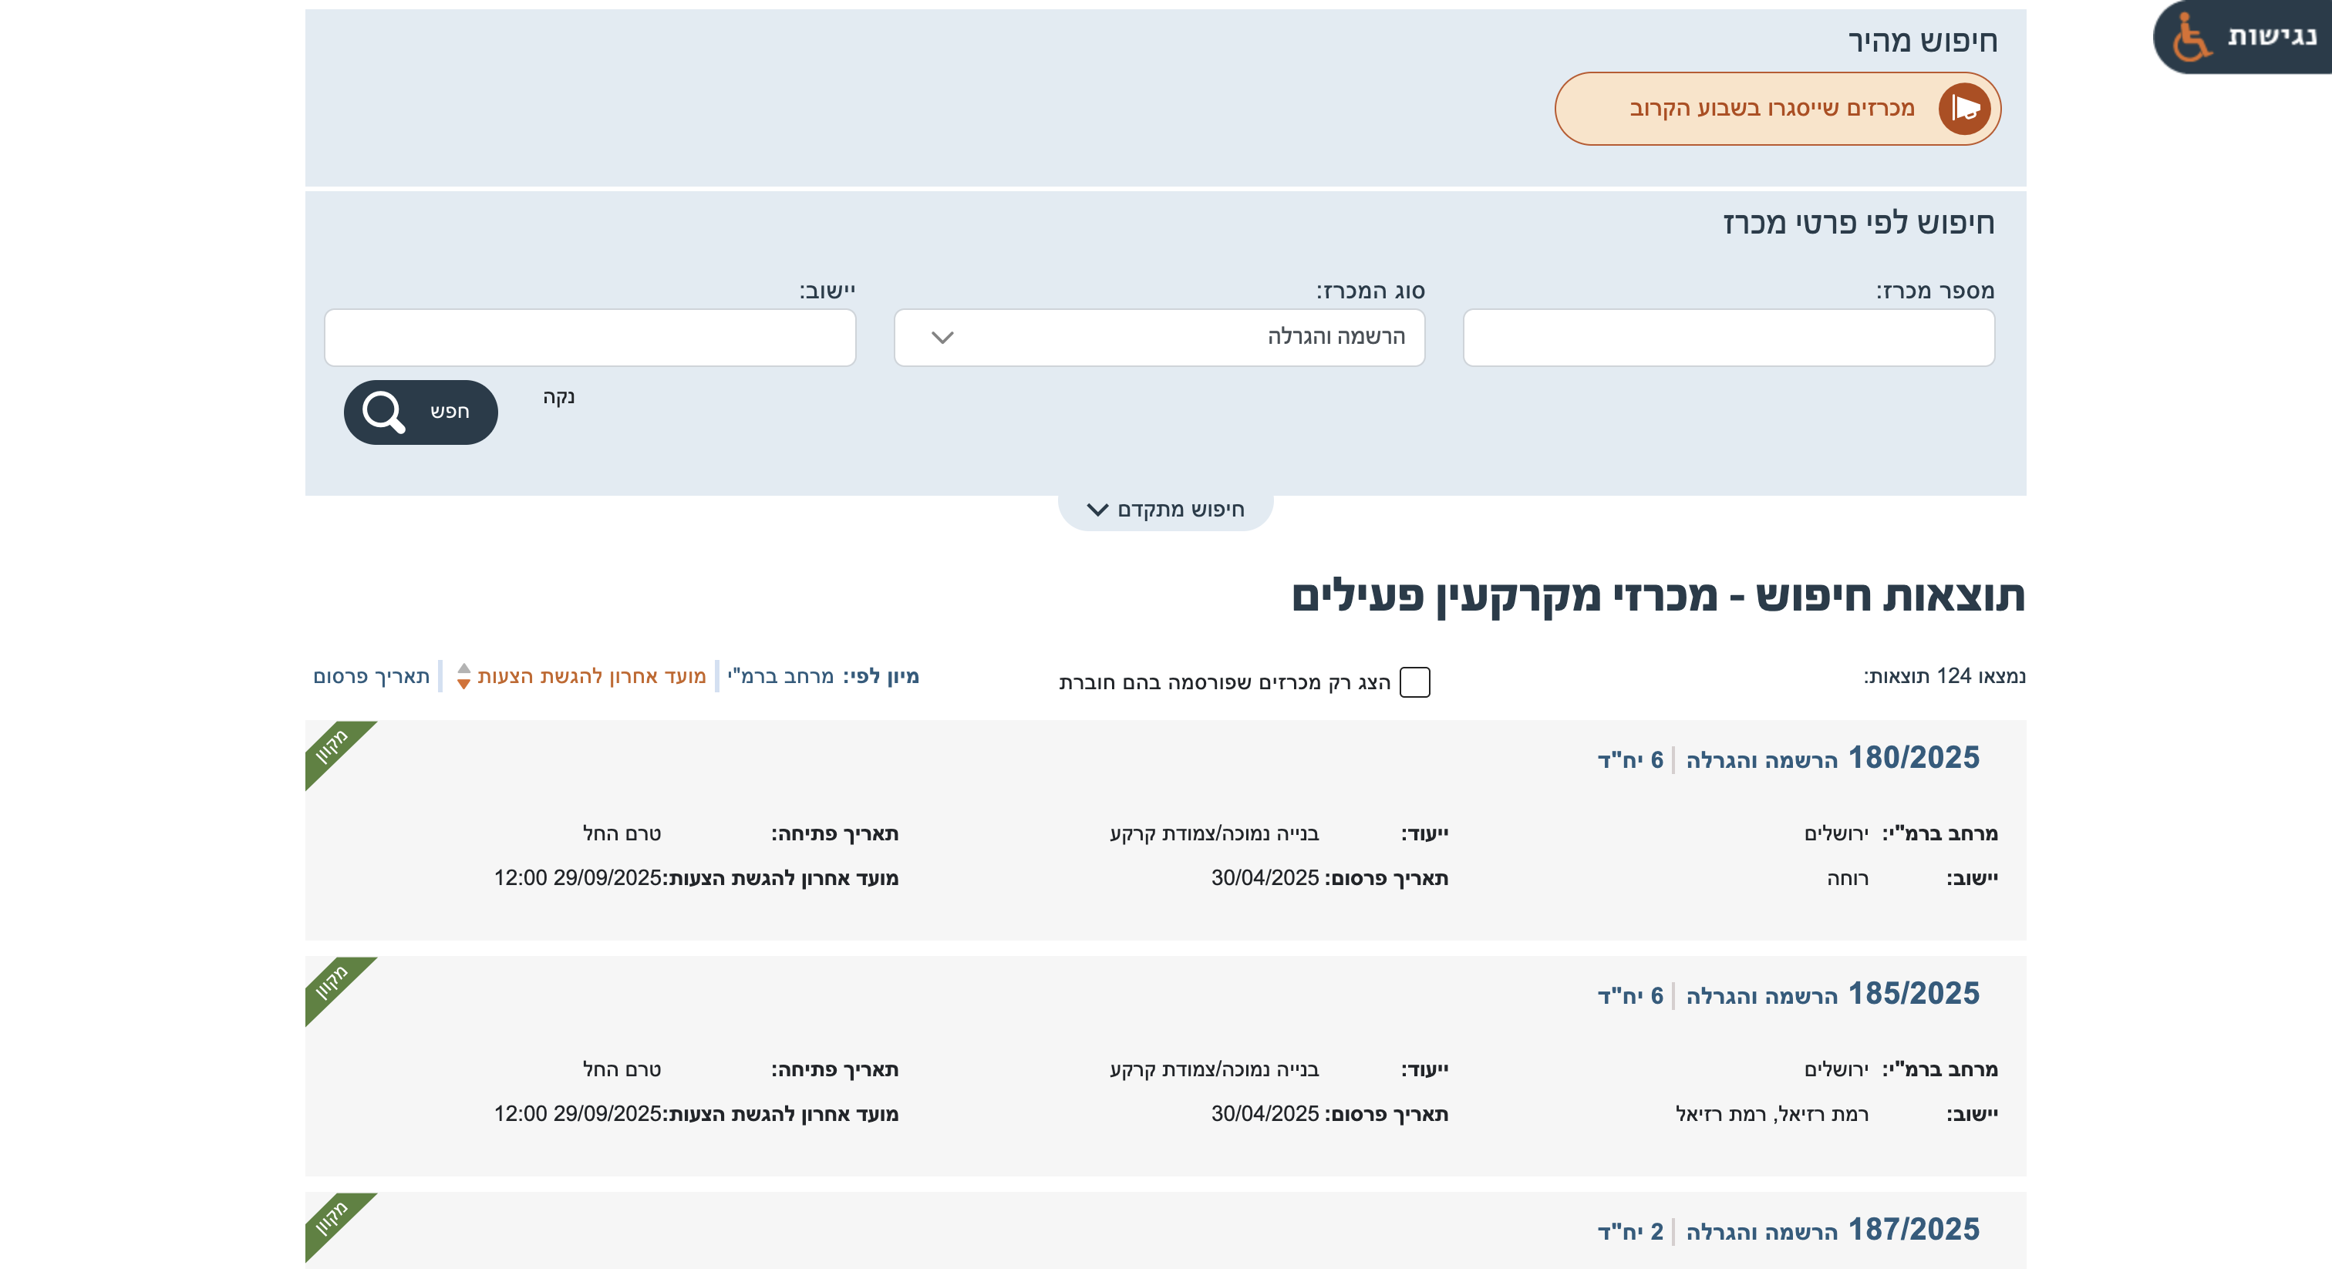Focus the יישוב input field
Viewport: 2332px width, 1269px height.
(x=590, y=338)
